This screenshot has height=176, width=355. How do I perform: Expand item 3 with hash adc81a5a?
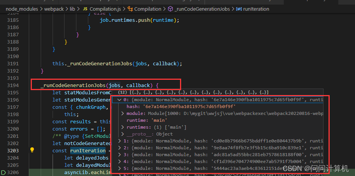click(119, 155)
